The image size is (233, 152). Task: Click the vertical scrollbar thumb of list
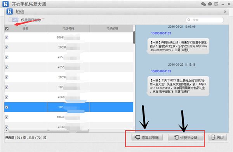[134, 37]
